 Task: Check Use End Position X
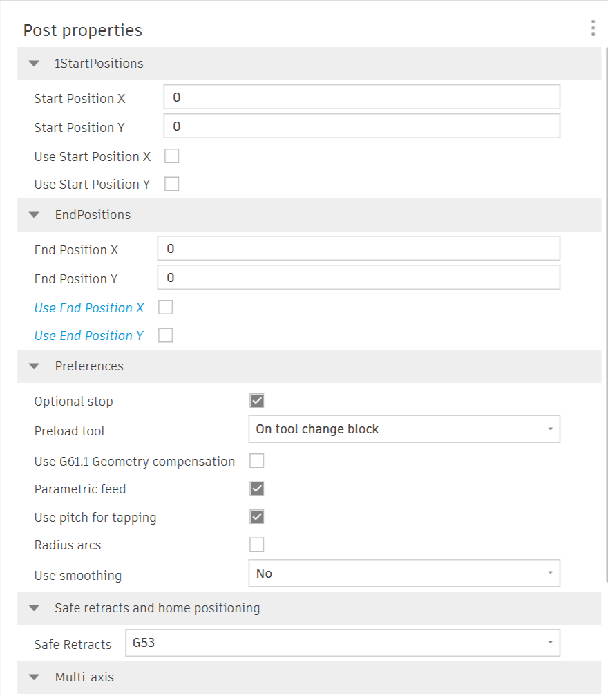(165, 307)
